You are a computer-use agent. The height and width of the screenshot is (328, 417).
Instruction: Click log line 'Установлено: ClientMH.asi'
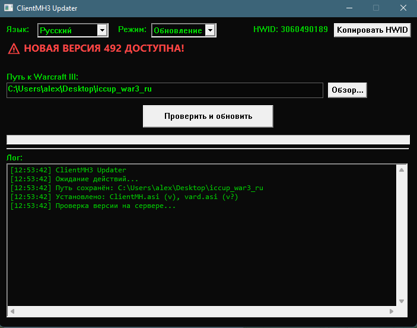tap(124, 197)
